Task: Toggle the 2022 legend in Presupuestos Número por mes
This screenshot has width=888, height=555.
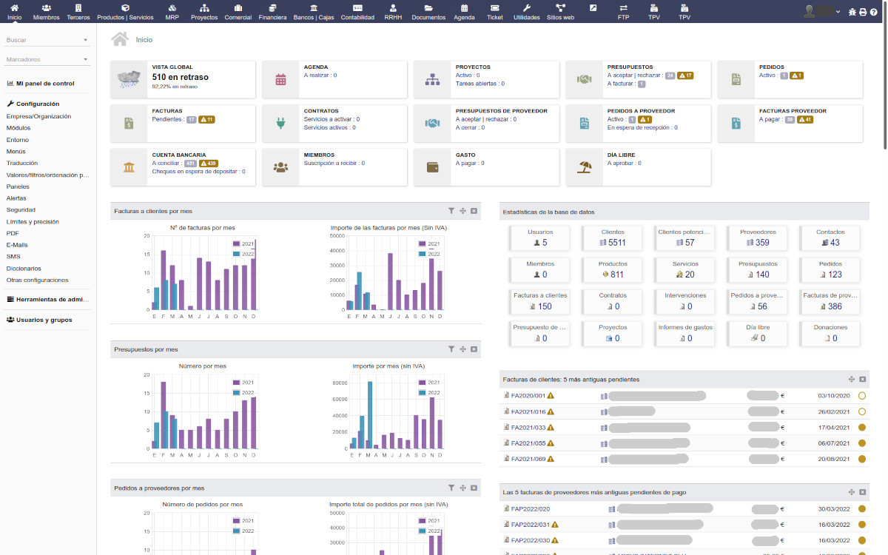Action: [x=243, y=392]
